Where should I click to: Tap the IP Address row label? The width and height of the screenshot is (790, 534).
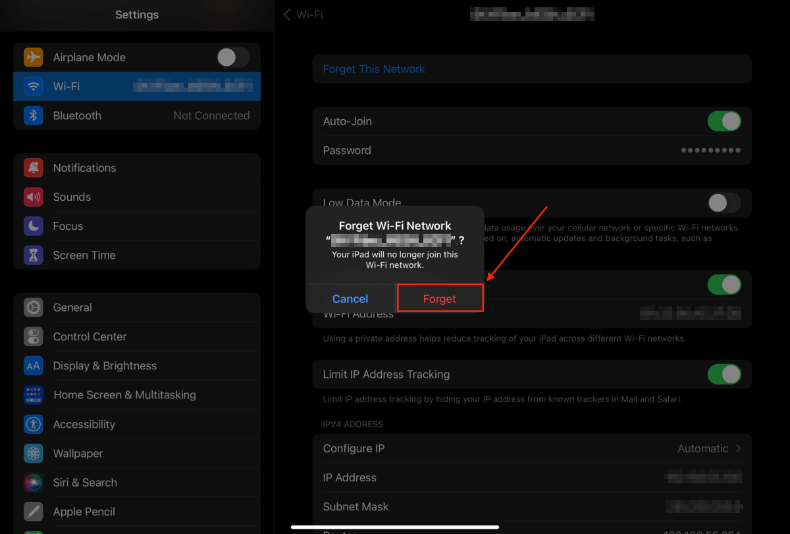point(350,477)
